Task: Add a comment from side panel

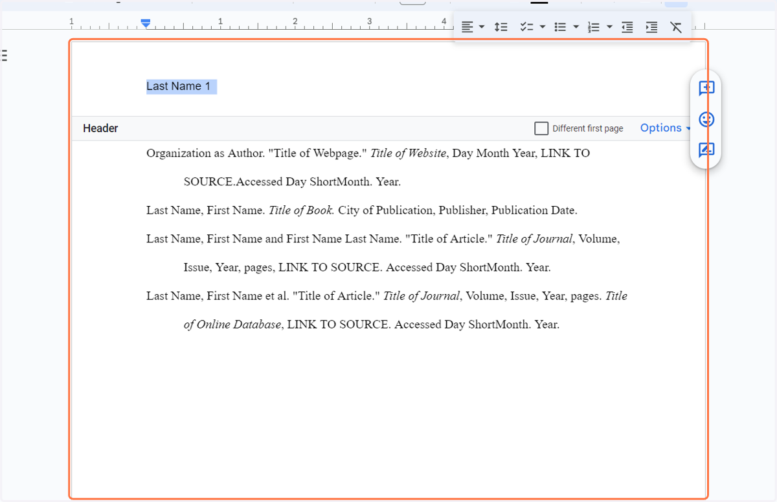Action: tap(706, 89)
